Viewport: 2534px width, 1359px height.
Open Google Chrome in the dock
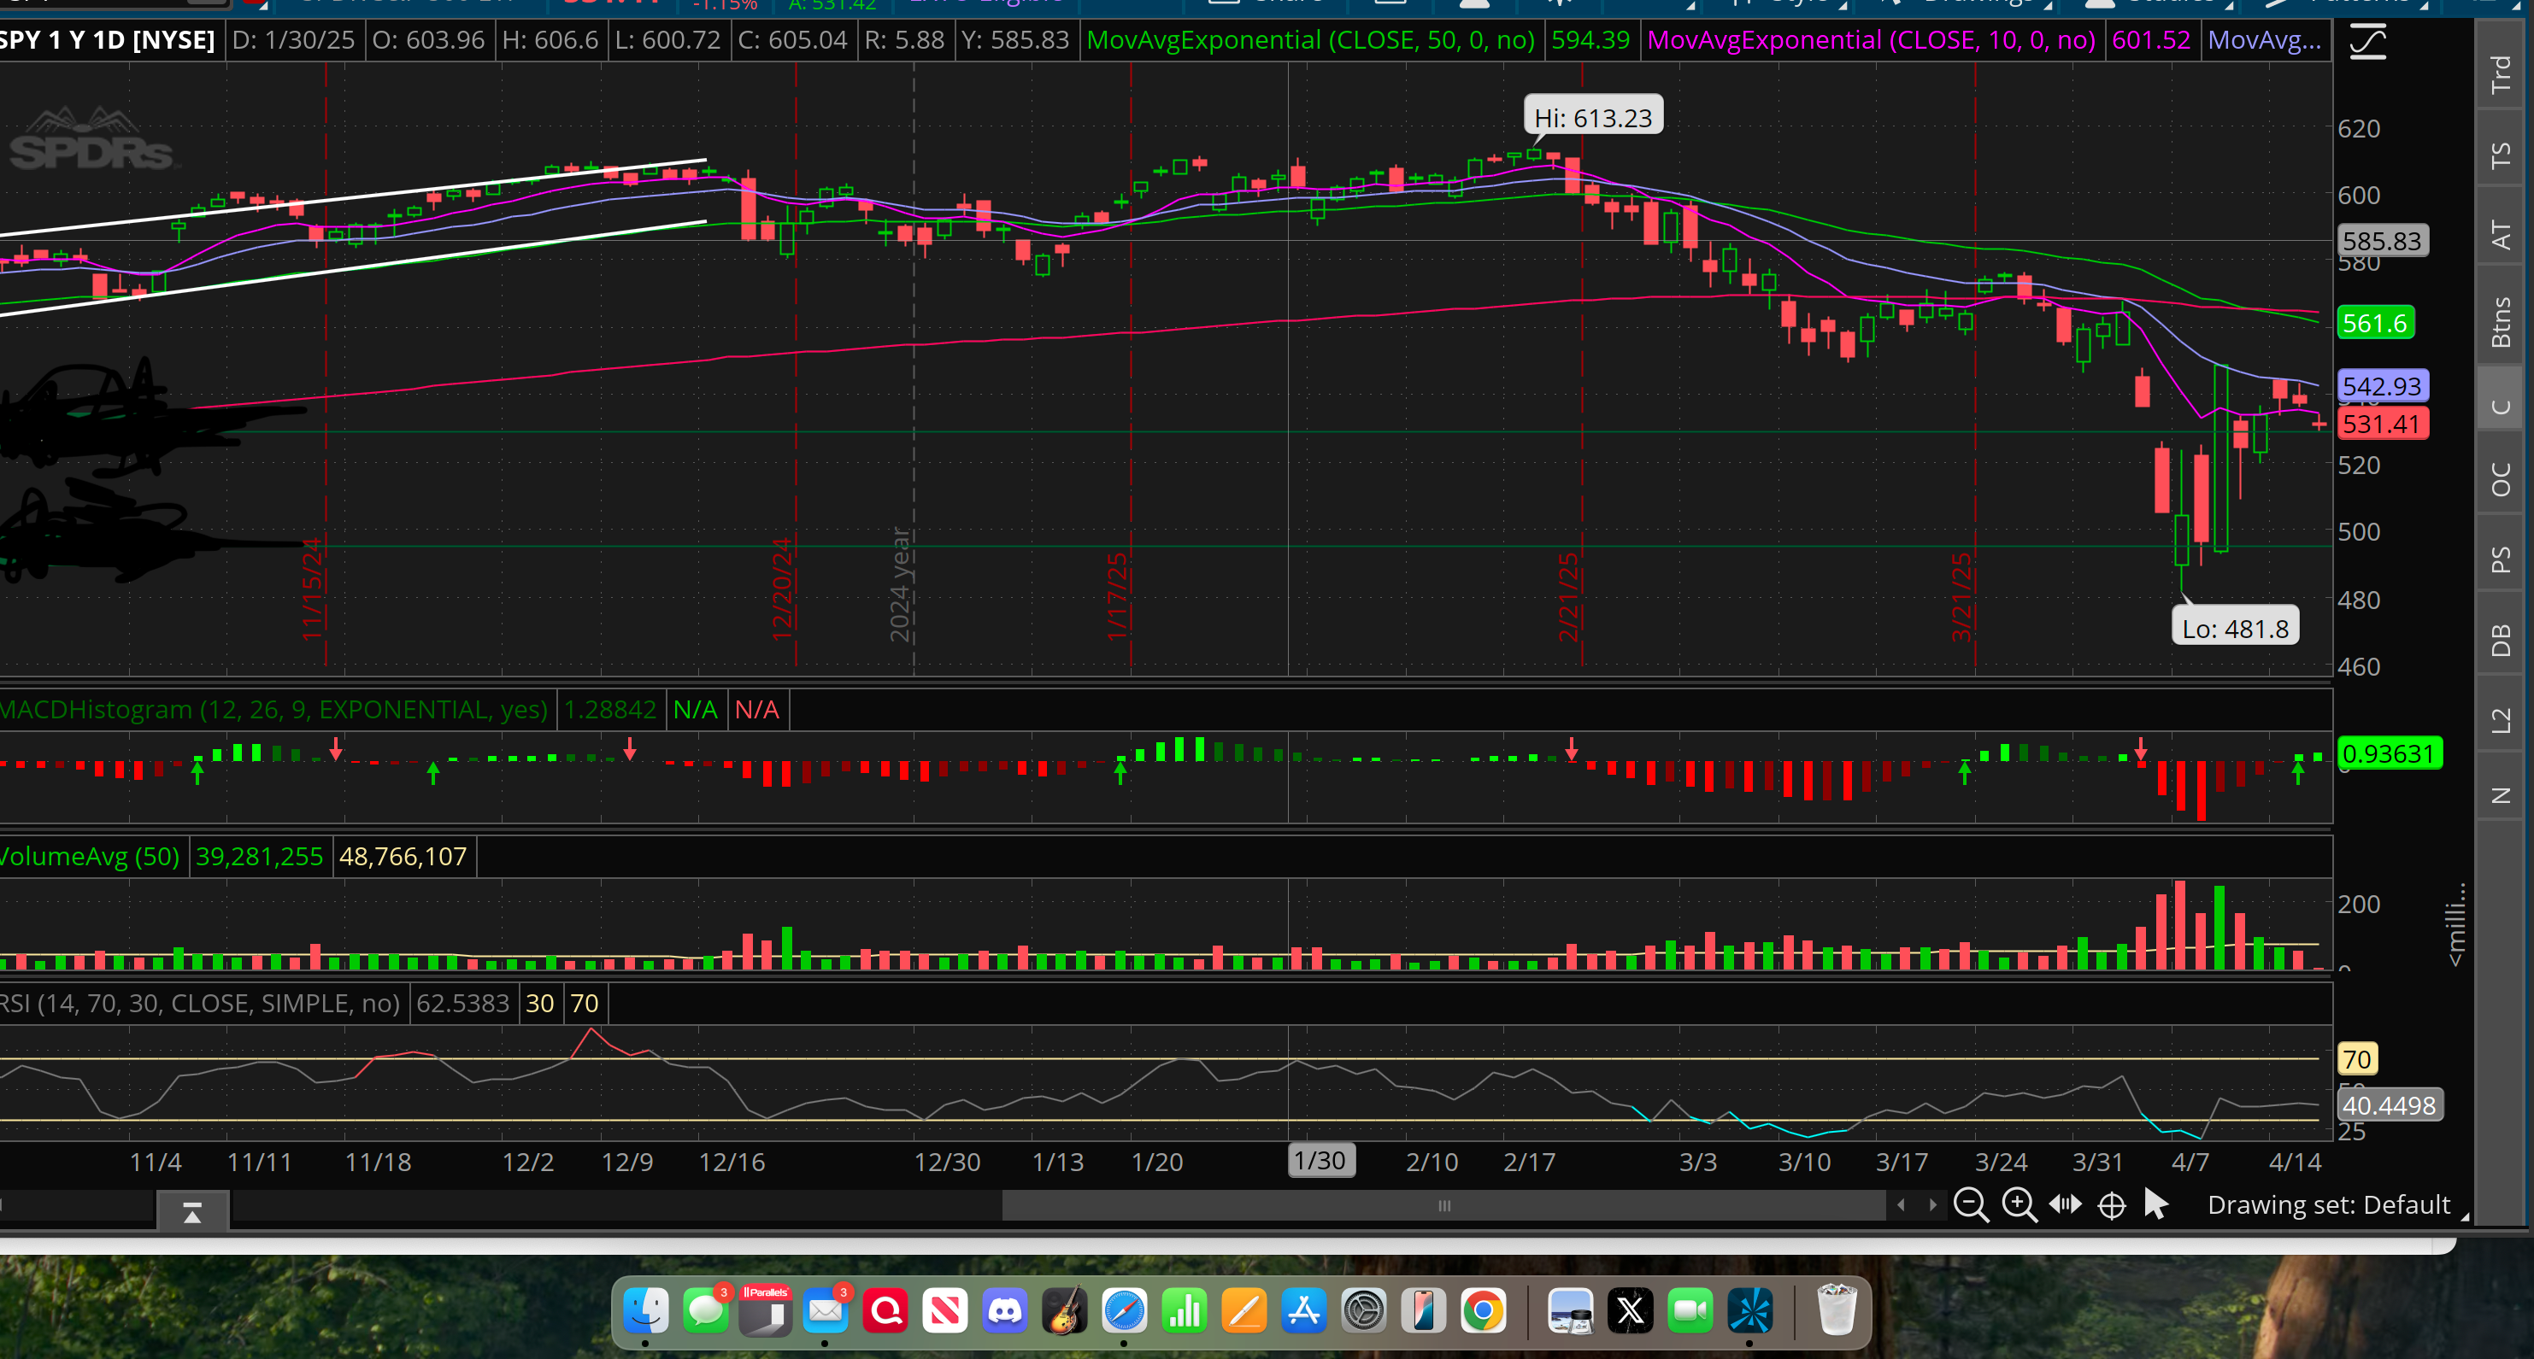(x=1483, y=1311)
